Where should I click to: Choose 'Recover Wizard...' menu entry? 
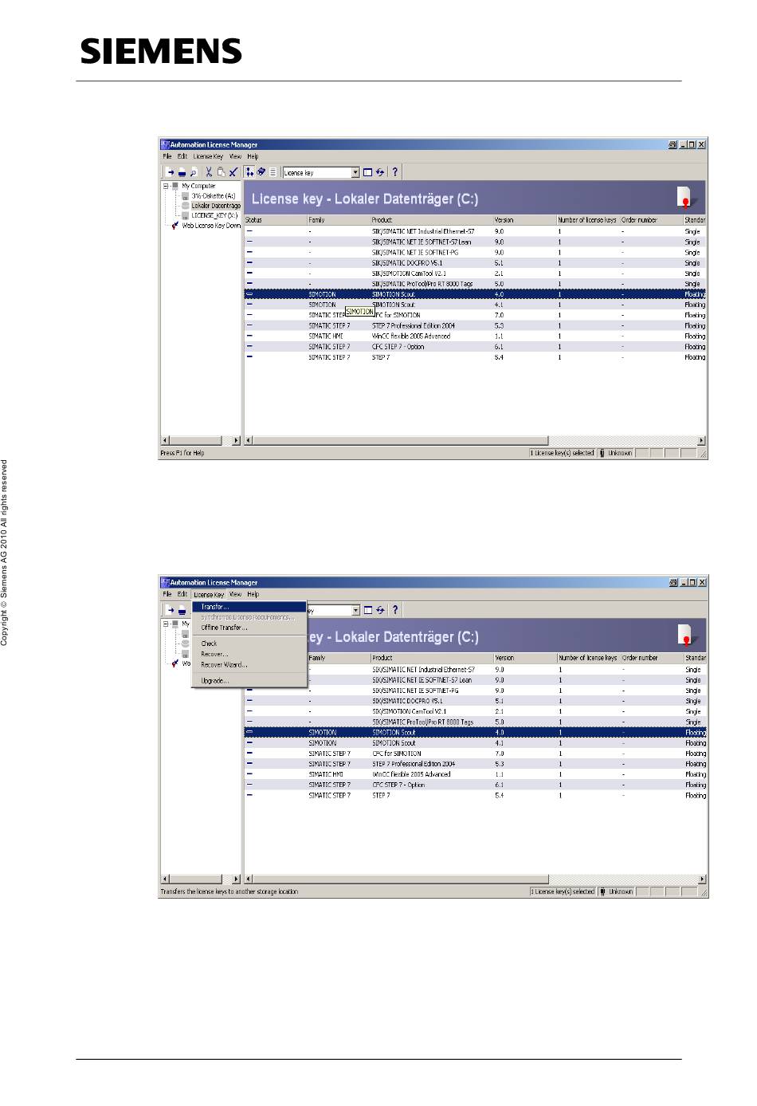[249, 664]
